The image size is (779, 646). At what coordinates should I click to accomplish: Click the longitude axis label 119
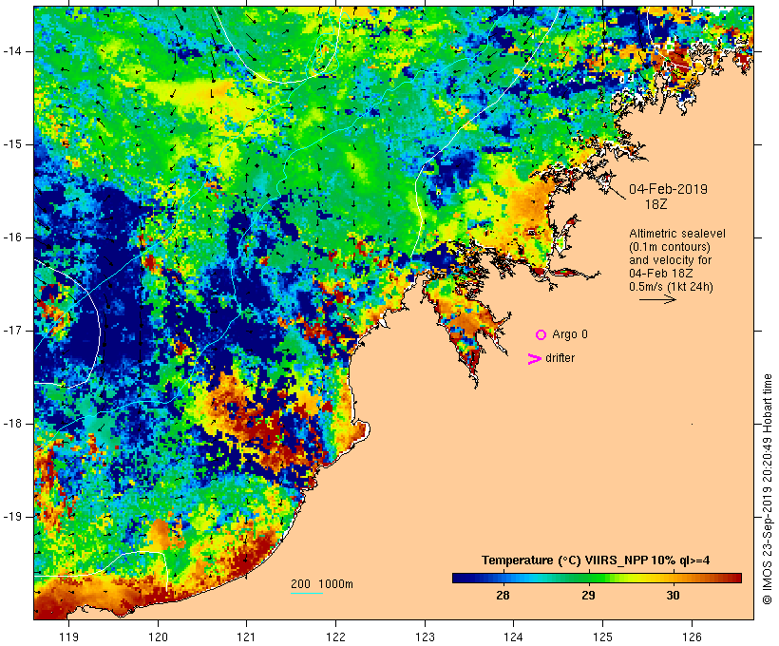(69, 636)
